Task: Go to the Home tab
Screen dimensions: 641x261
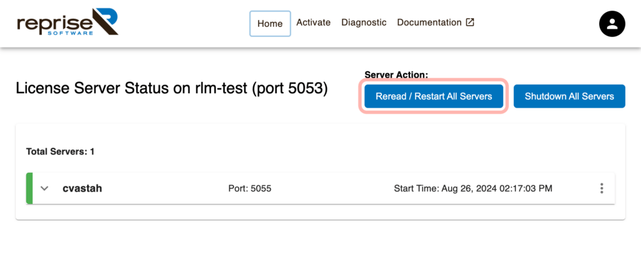Action: 270,24
